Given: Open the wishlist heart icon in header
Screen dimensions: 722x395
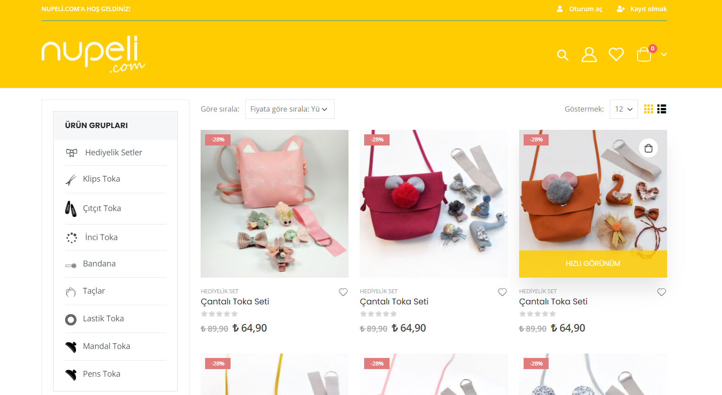Looking at the screenshot, I should pyautogui.click(x=616, y=54).
